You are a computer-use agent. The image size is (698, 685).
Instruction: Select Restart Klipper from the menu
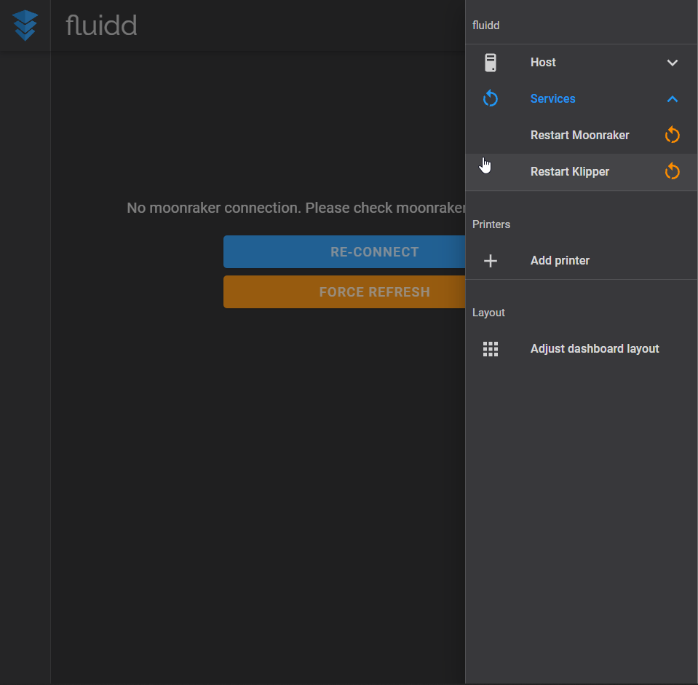coord(570,171)
